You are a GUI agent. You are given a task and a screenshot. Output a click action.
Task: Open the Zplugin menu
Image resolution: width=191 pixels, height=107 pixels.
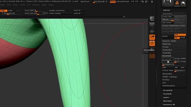click(44, 5)
